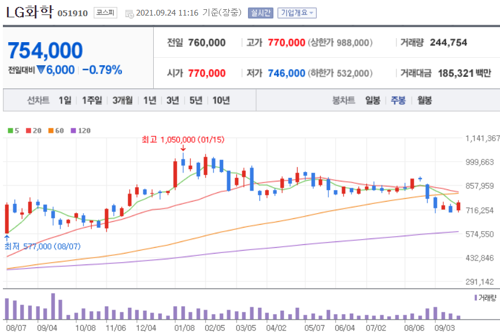Screen dimensions: 500x335
Task: Click the stock code 051910
Action: (x=72, y=13)
